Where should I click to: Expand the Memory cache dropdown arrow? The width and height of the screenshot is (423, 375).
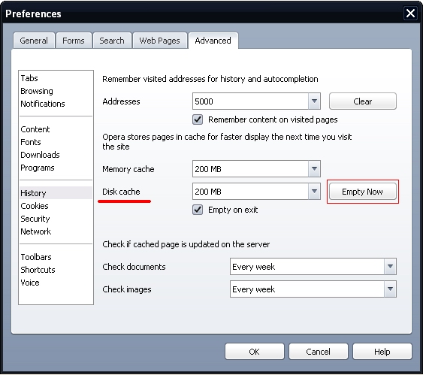click(314, 169)
